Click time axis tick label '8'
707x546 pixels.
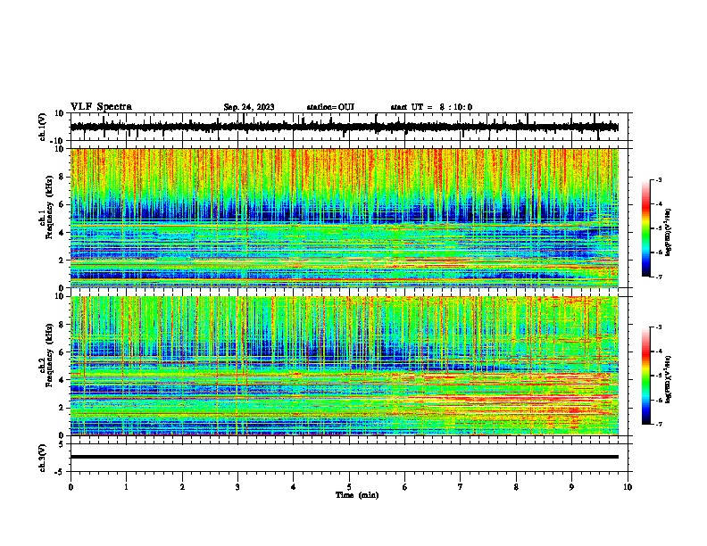[516, 487]
